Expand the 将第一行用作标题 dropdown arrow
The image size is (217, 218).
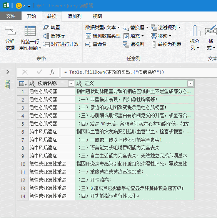pyautogui.click(x=40, y=48)
